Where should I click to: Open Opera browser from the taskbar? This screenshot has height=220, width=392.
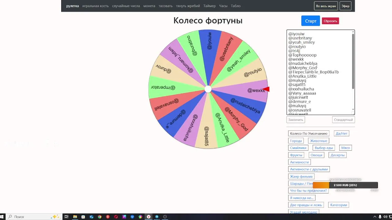116,217
